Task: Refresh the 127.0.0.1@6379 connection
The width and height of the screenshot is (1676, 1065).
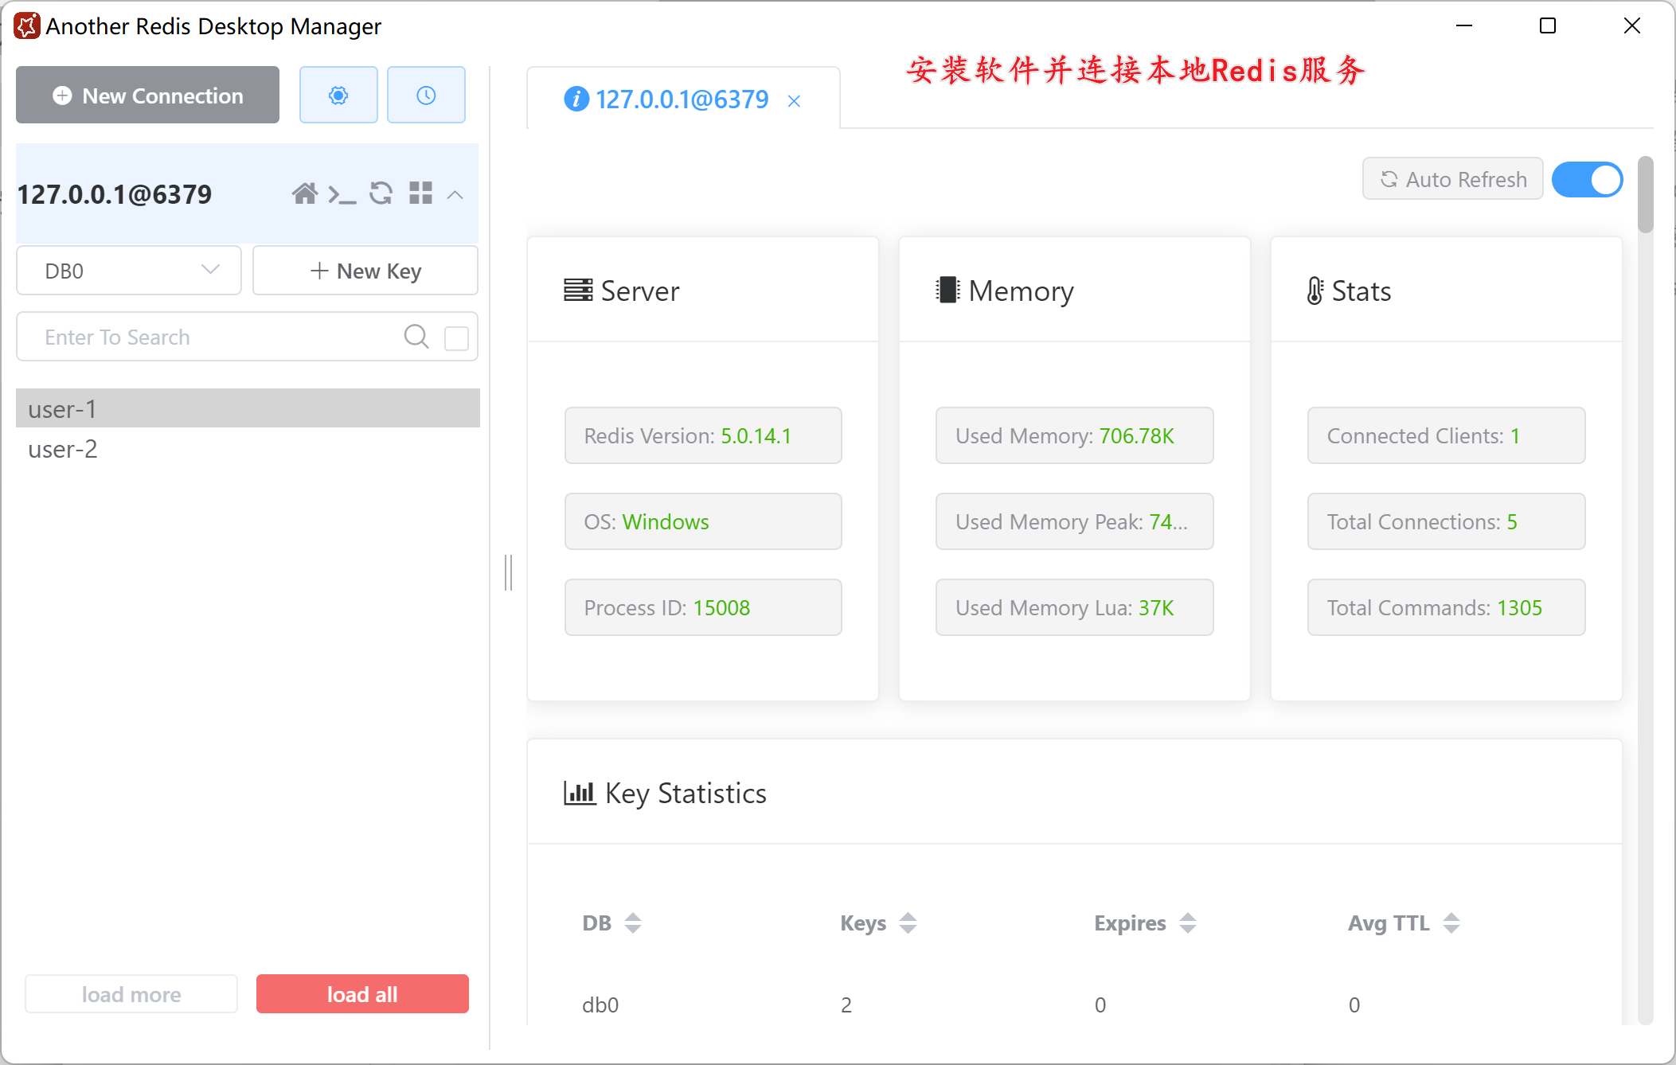Action: [x=381, y=193]
